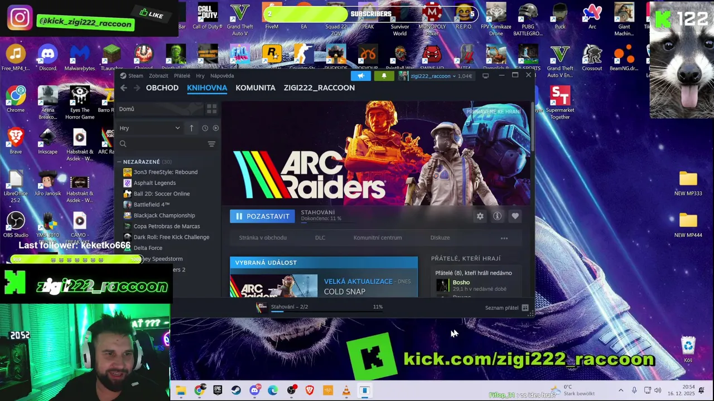Open NEW MP333 desktop folder
Viewport: 714px width, 401px height.
pyautogui.click(x=688, y=183)
